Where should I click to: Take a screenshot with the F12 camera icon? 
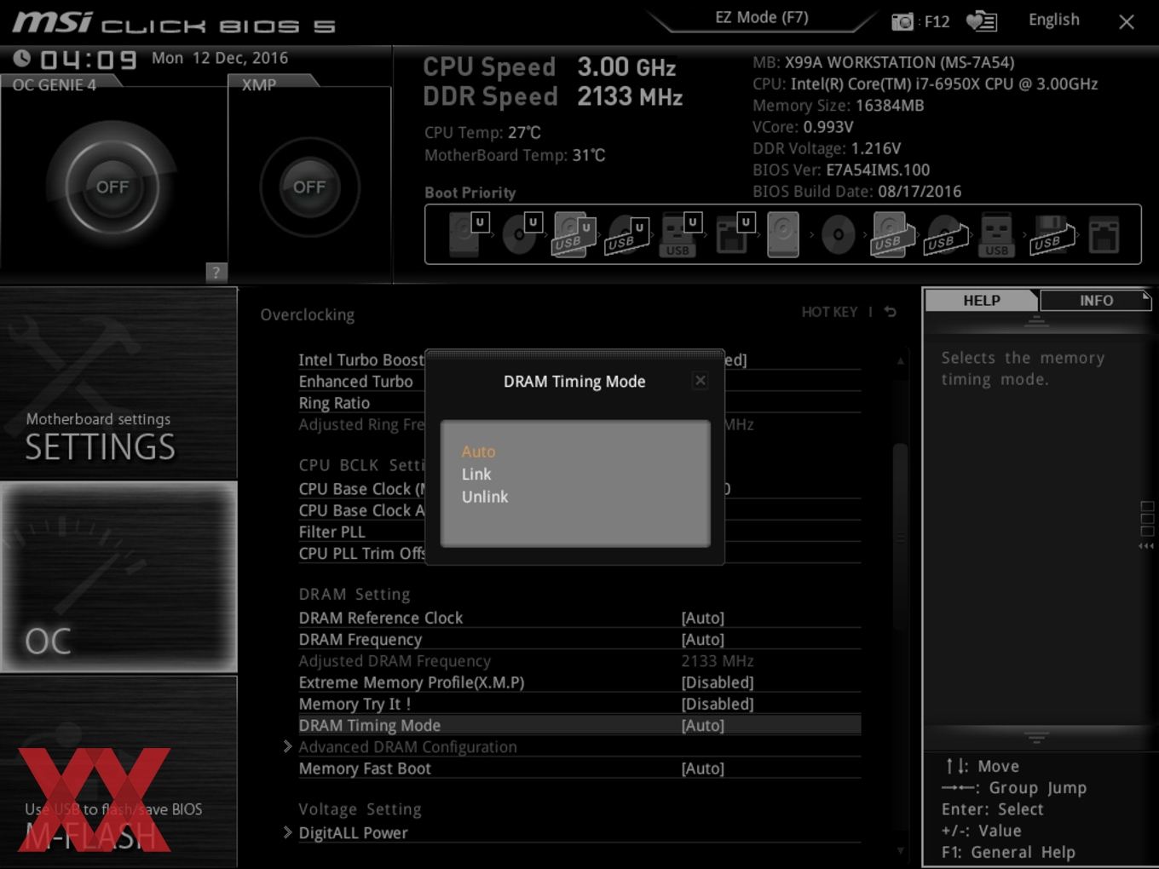(x=902, y=21)
